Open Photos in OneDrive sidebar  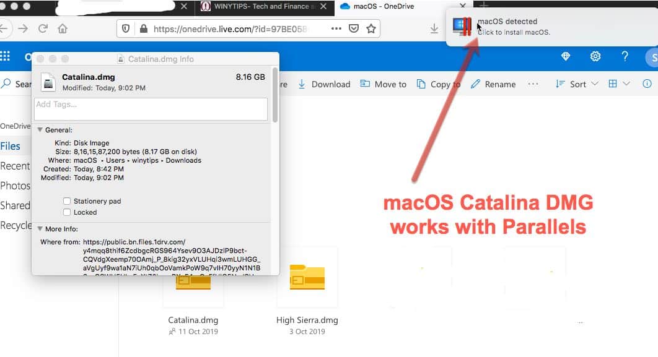[x=15, y=186]
